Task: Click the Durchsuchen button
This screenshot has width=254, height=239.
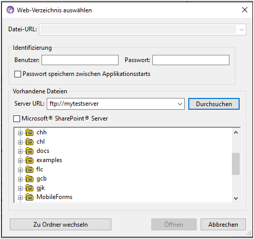Action: [214, 104]
